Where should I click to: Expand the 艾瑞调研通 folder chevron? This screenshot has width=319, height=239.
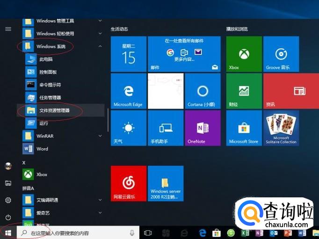[100, 200]
